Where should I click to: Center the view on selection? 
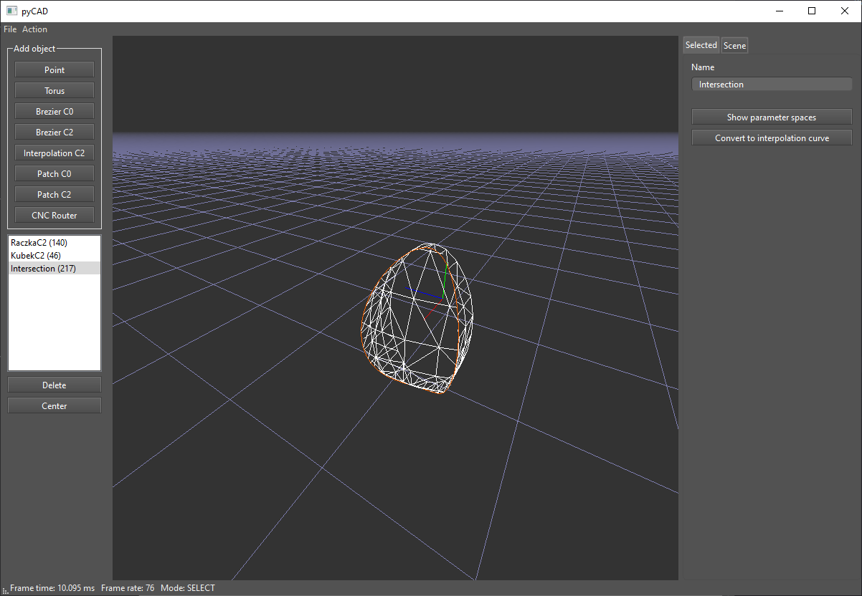click(x=54, y=405)
